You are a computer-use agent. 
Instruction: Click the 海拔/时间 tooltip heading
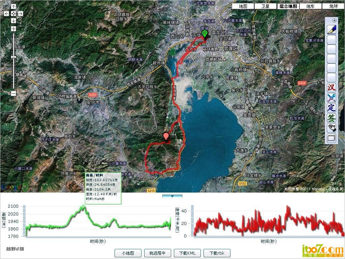pos(94,175)
